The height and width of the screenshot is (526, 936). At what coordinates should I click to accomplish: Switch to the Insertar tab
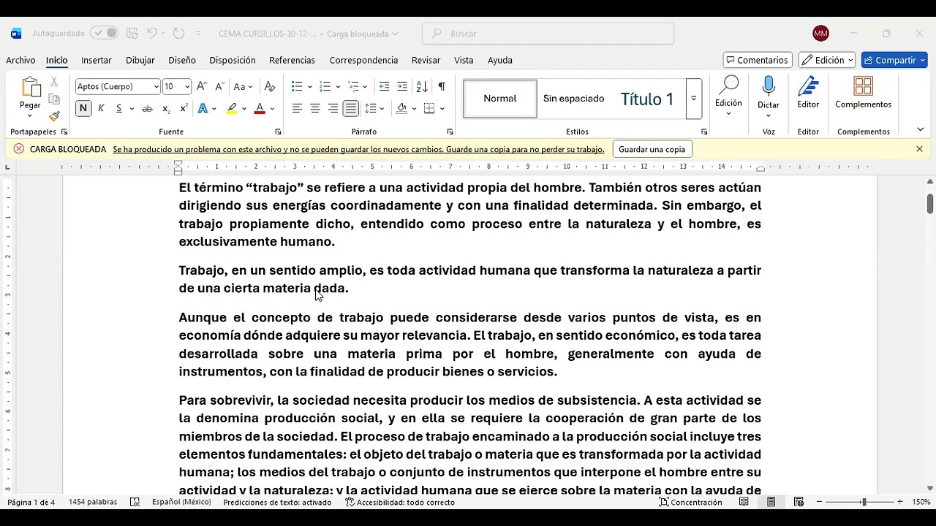click(97, 60)
